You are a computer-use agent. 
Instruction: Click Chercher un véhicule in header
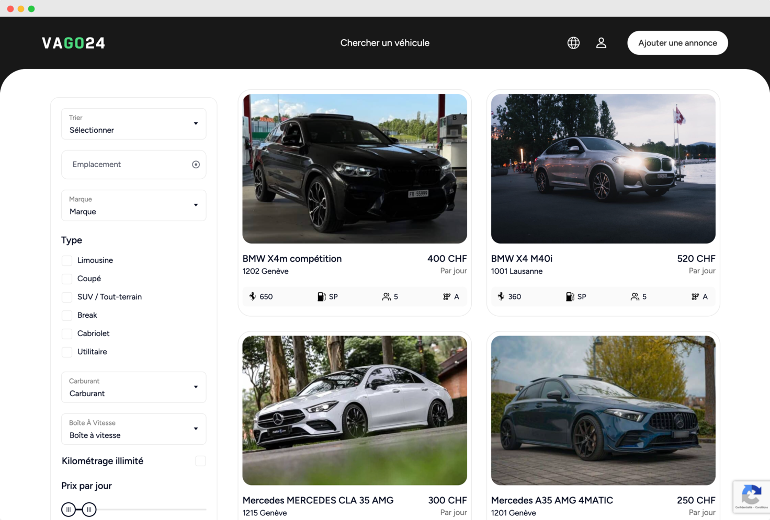(x=385, y=43)
